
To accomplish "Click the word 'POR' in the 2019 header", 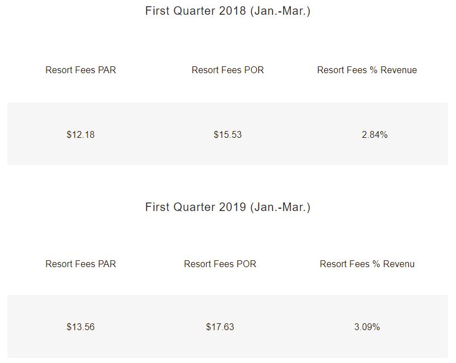I will tap(246, 264).
